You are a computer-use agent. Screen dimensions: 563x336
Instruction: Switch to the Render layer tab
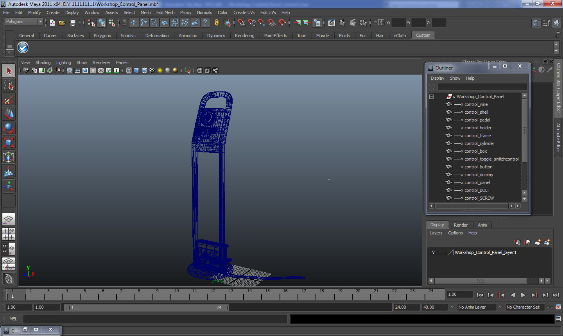[461, 225]
